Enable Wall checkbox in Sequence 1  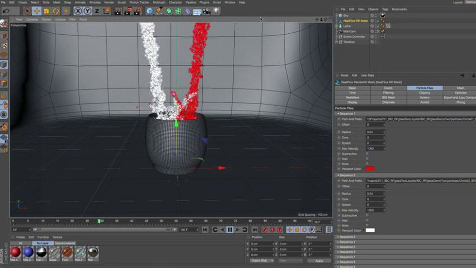[367, 159]
